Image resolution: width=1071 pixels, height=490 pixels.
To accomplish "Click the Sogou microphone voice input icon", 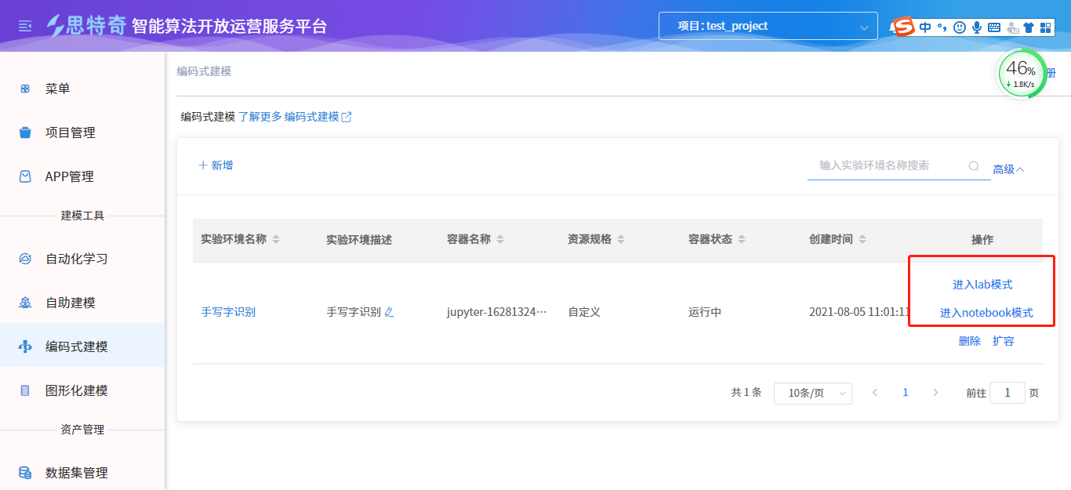I will point(977,27).
